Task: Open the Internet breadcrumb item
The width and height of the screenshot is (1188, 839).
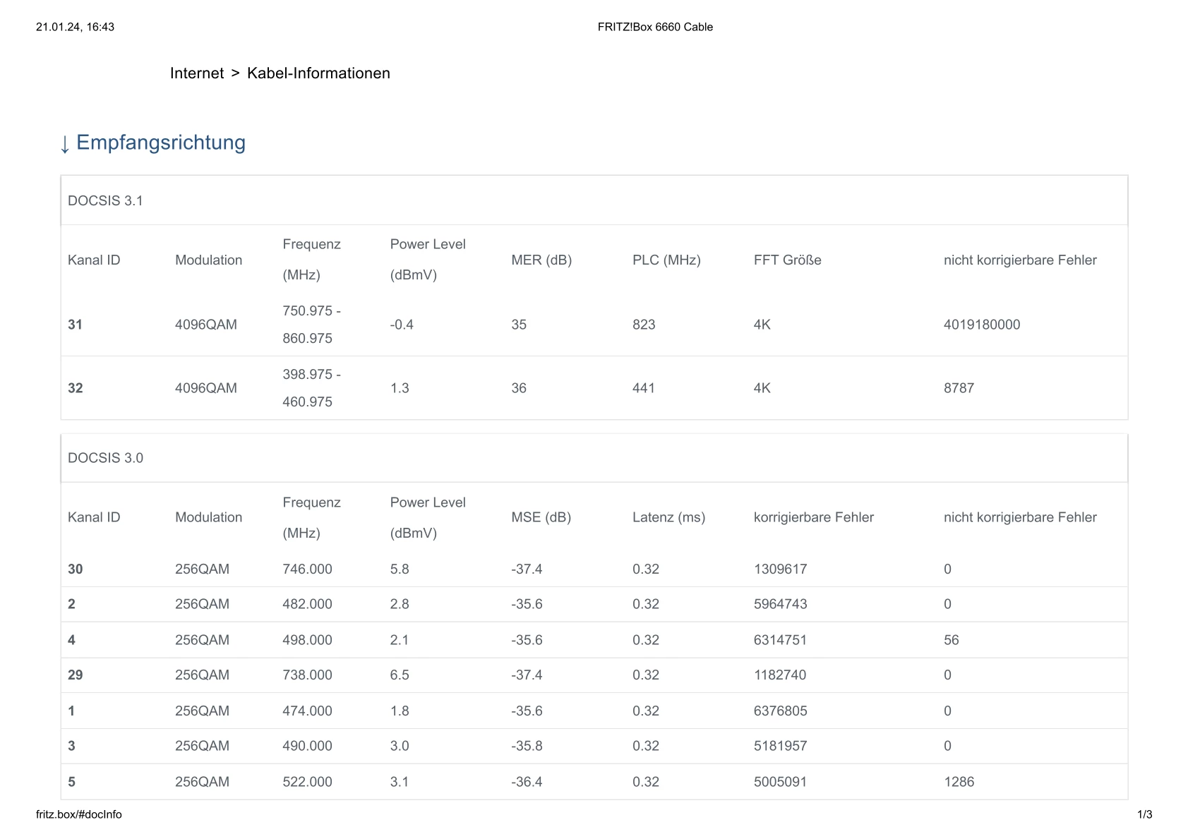Action: (196, 73)
